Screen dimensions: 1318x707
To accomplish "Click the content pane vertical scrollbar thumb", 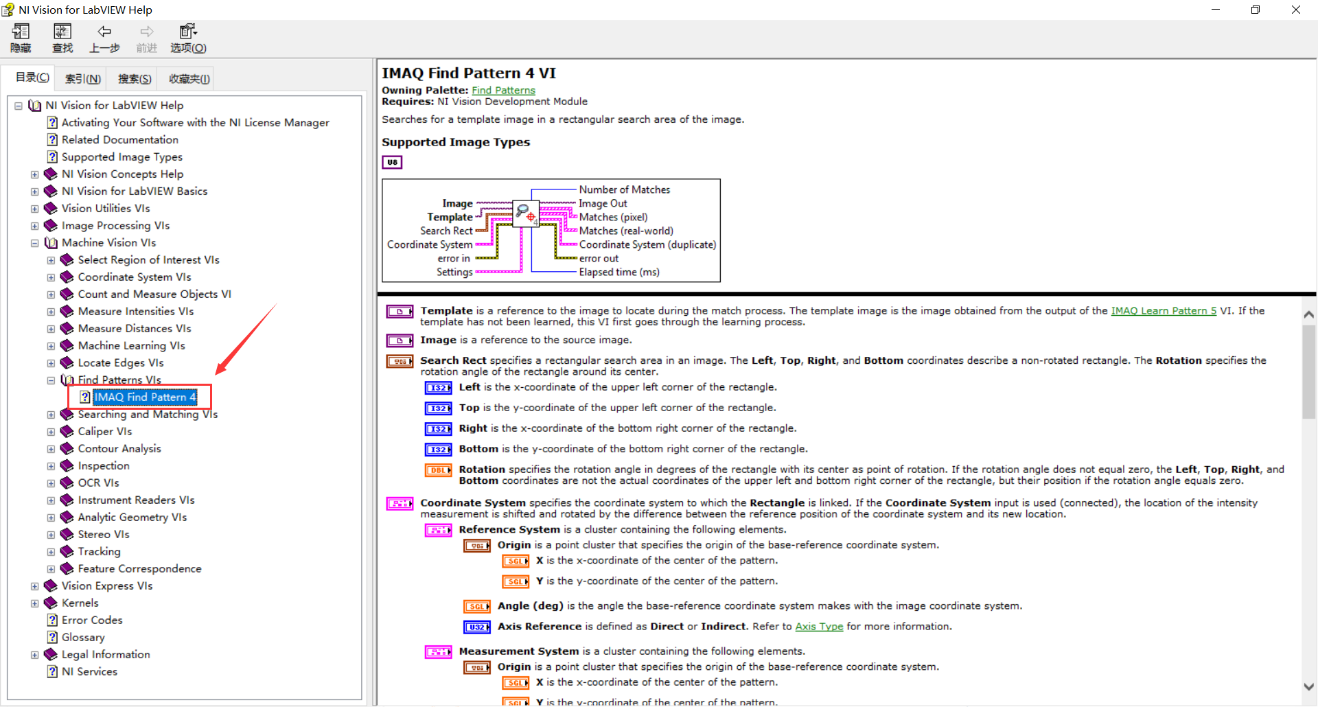I will coord(1308,371).
